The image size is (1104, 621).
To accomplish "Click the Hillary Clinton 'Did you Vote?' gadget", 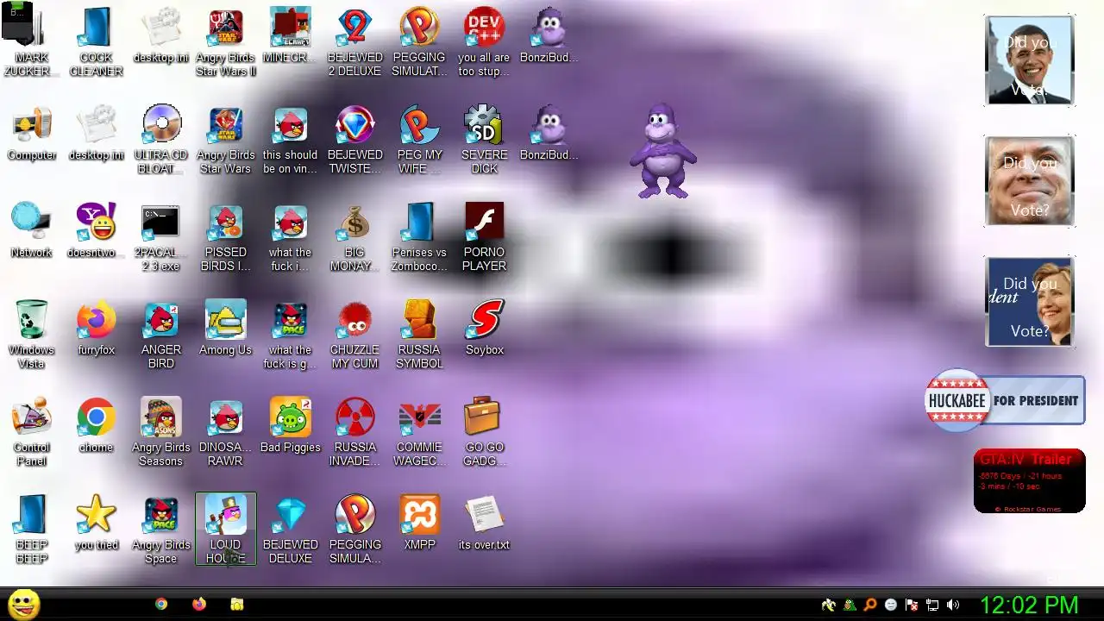I will point(1029,302).
